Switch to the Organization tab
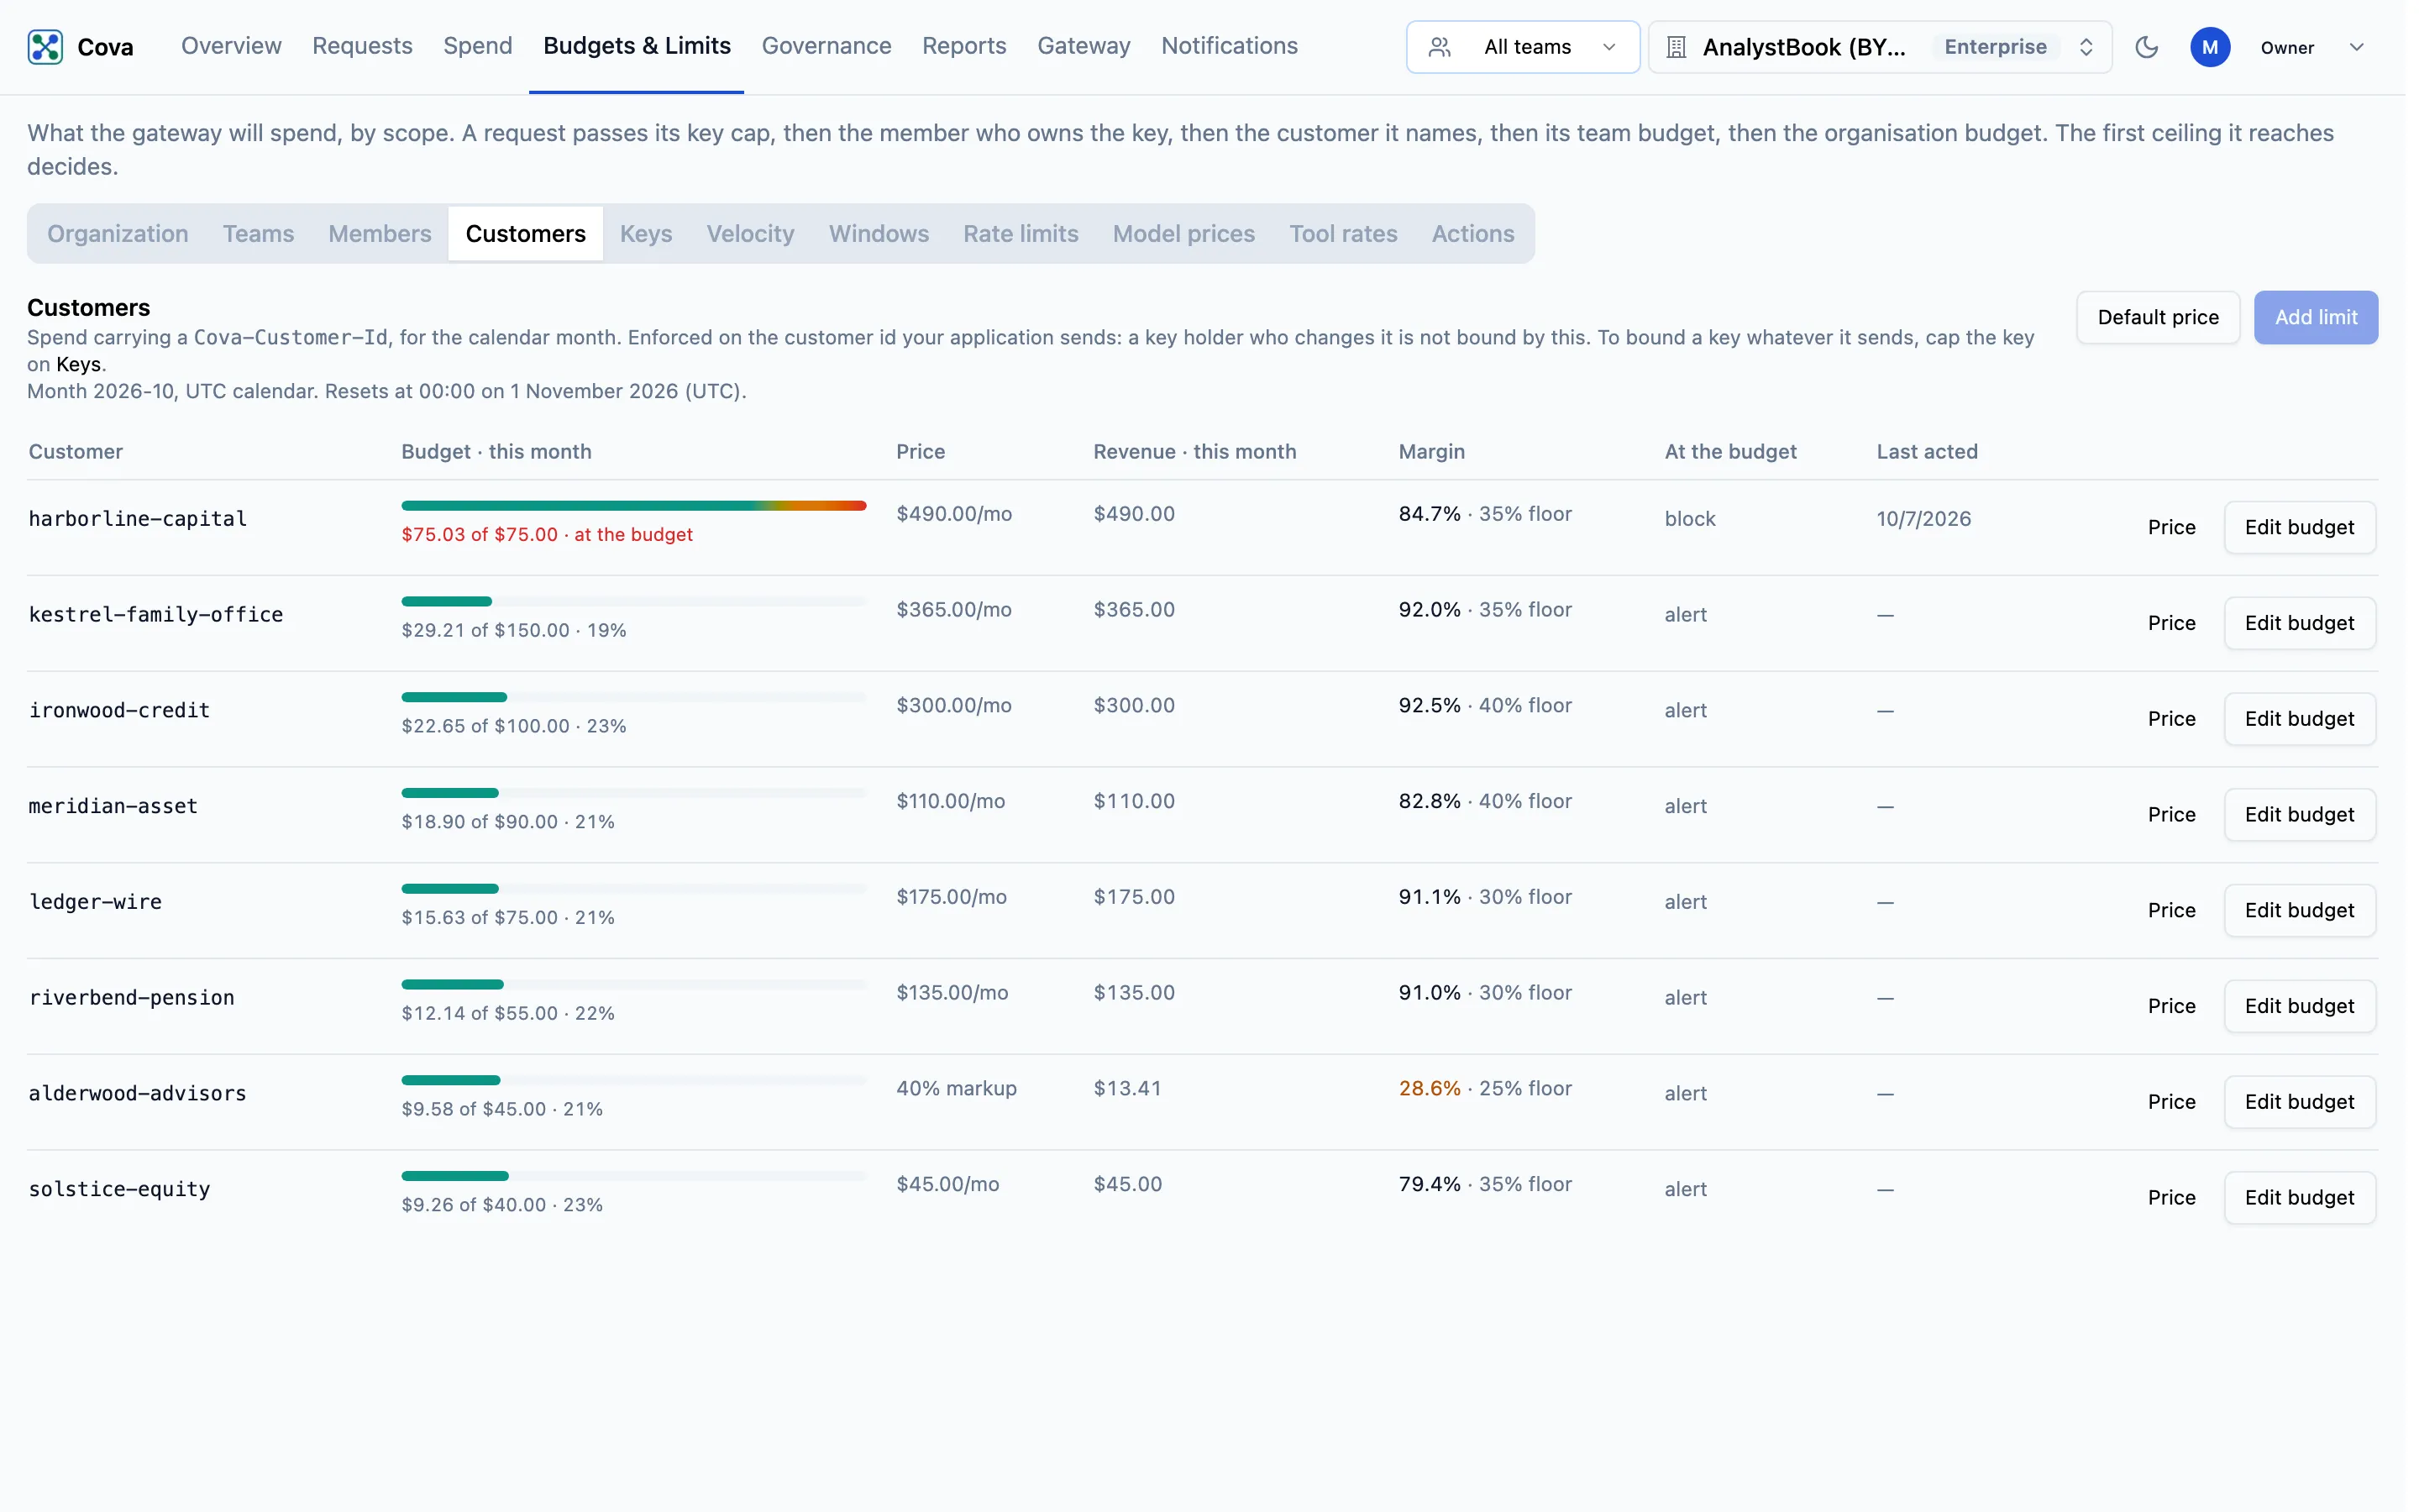The height and width of the screenshot is (1512, 2419). click(x=118, y=234)
